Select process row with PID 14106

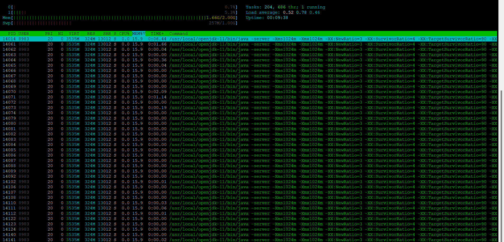(x=249, y=187)
